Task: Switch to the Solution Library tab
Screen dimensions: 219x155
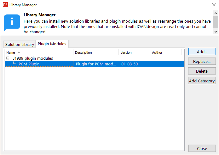Action: (x=20, y=44)
